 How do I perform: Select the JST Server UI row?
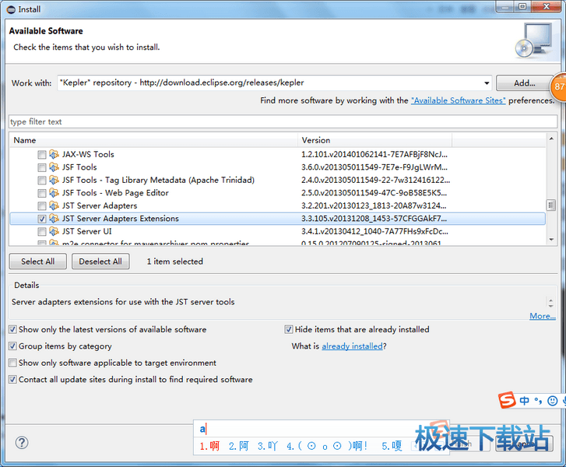click(x=277, y=232)
